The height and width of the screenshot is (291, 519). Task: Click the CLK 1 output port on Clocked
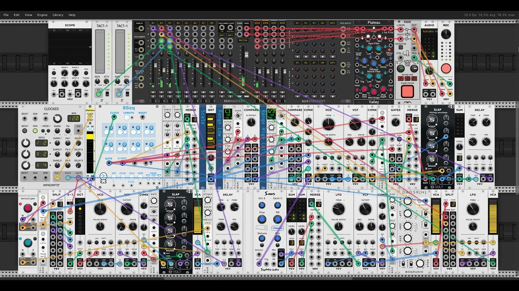point(57,177)
